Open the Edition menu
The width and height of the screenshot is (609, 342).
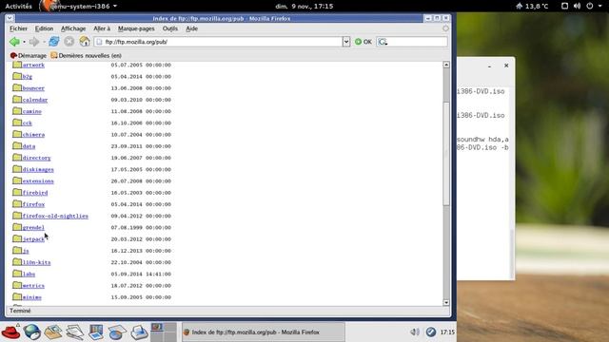pos(45,28)
